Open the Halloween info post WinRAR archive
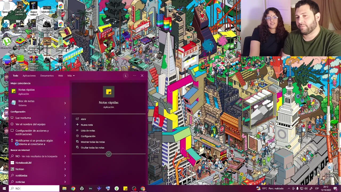 (34, 62)
